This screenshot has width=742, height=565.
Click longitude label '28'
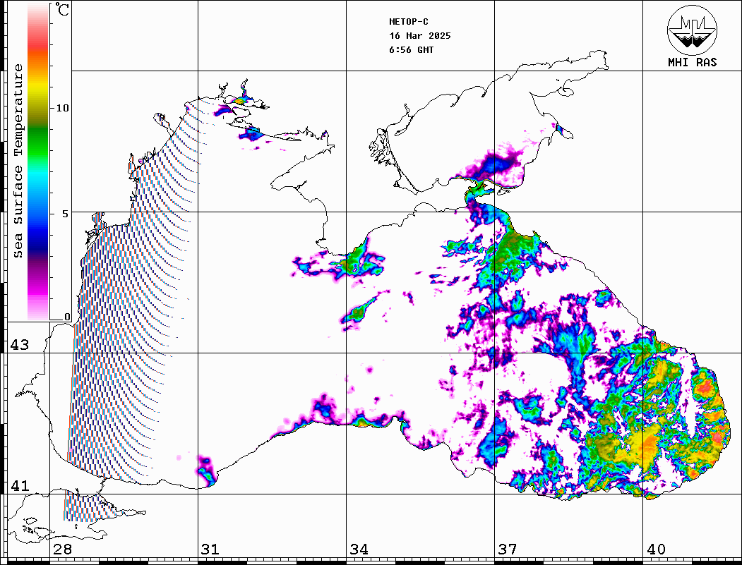tap(62, 549)
